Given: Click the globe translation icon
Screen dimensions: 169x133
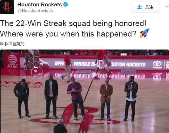Looking at the screenshot, I should click(x=2, y=44).
